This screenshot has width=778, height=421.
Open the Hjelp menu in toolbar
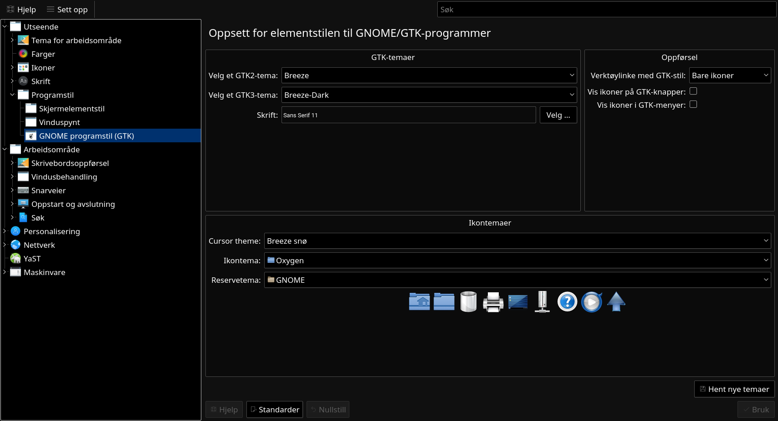pos(21,10)
